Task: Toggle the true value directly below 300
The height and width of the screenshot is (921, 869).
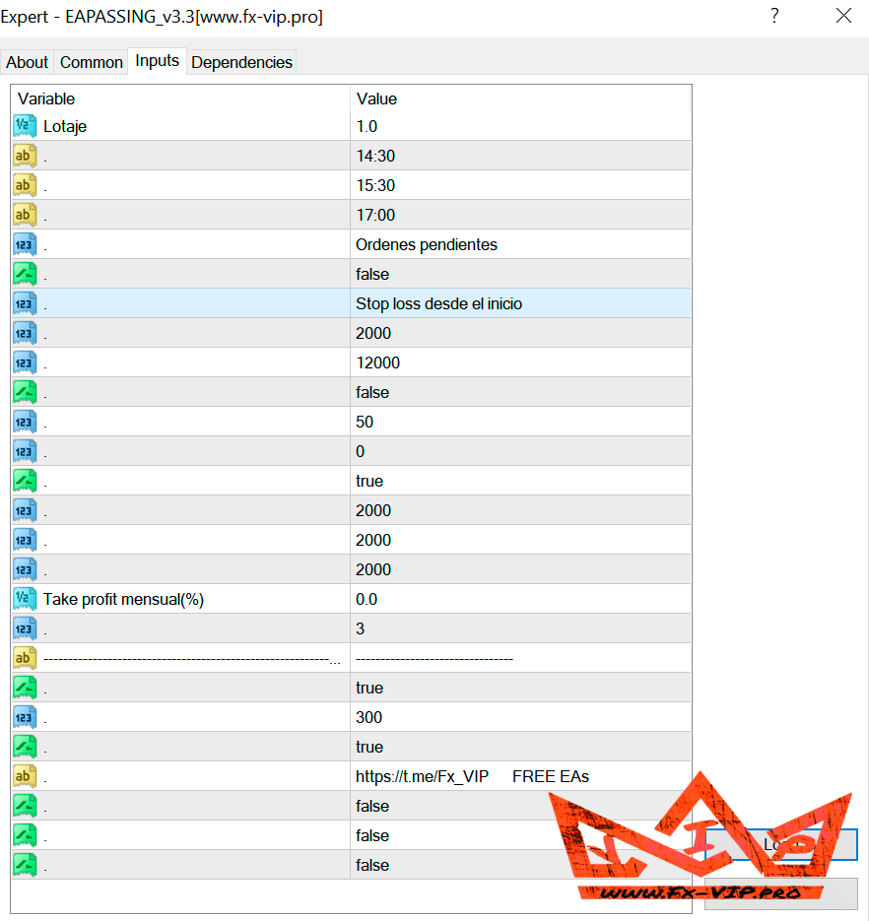Action: click(x=369, y=747)
